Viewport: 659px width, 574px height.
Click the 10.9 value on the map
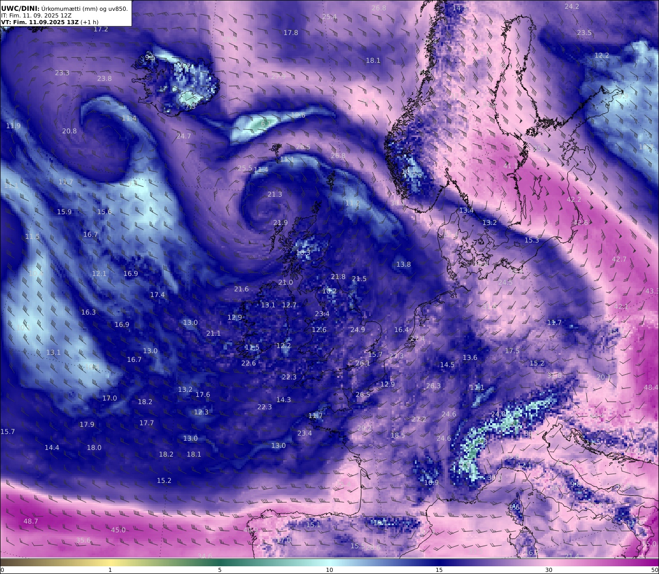click(431, 483)
